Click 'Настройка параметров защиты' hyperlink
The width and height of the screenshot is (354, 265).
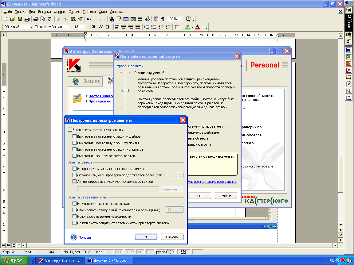212,182
